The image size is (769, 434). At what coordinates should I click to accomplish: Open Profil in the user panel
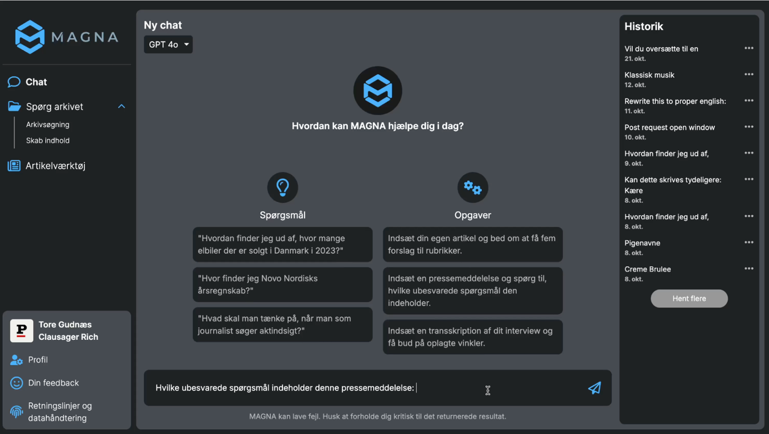38,360
